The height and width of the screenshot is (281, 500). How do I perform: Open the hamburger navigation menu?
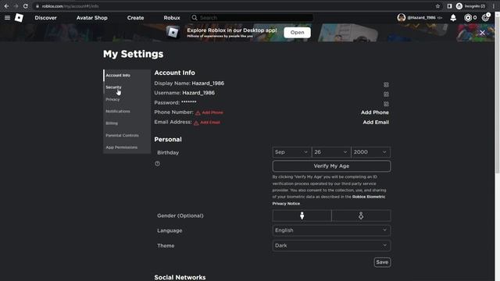tap(7, 17)
